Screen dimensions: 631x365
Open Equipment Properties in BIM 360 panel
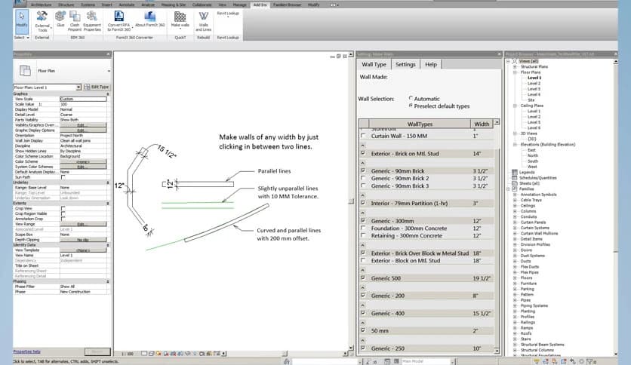tap(92, 20)
